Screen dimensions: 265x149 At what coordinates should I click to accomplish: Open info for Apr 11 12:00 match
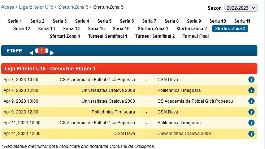(251, 134)
